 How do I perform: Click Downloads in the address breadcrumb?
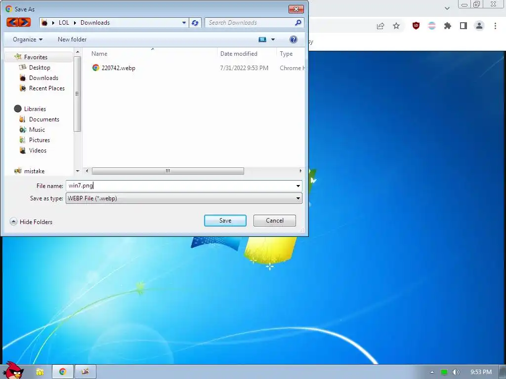pyautogui.click(x=95, y=23)
